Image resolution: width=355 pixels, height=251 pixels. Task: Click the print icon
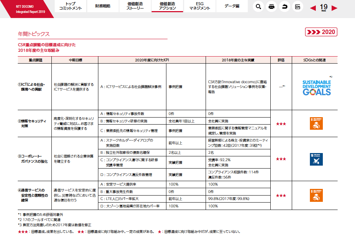(271, 7)
